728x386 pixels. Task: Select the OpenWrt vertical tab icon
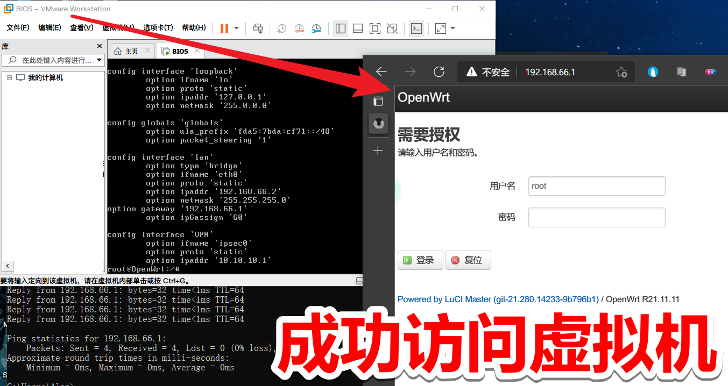click(378, 124)
